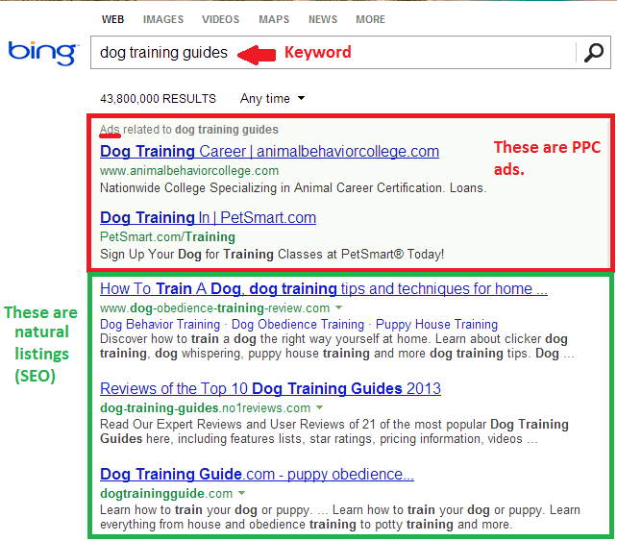Click Sign Up Your Dog for Training description
The width and height of the screenshot is (617, 541).
[272, 255]
